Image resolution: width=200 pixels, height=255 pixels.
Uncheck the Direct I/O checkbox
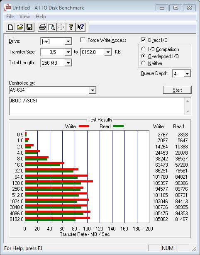tap(143, 40)
